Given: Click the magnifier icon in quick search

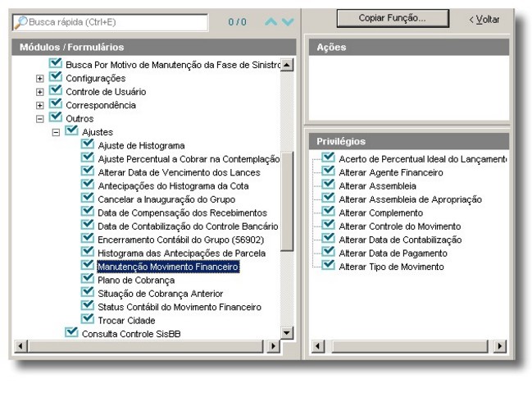Looking at the screenshot, I should (21, 22).
